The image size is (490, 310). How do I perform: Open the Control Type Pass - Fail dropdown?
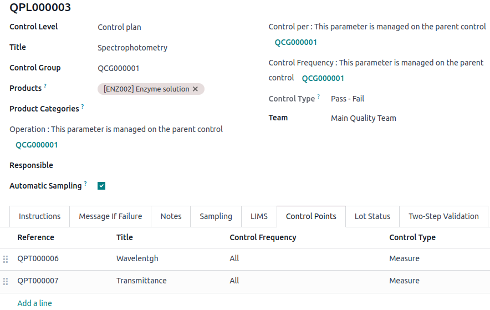point(348,99)
